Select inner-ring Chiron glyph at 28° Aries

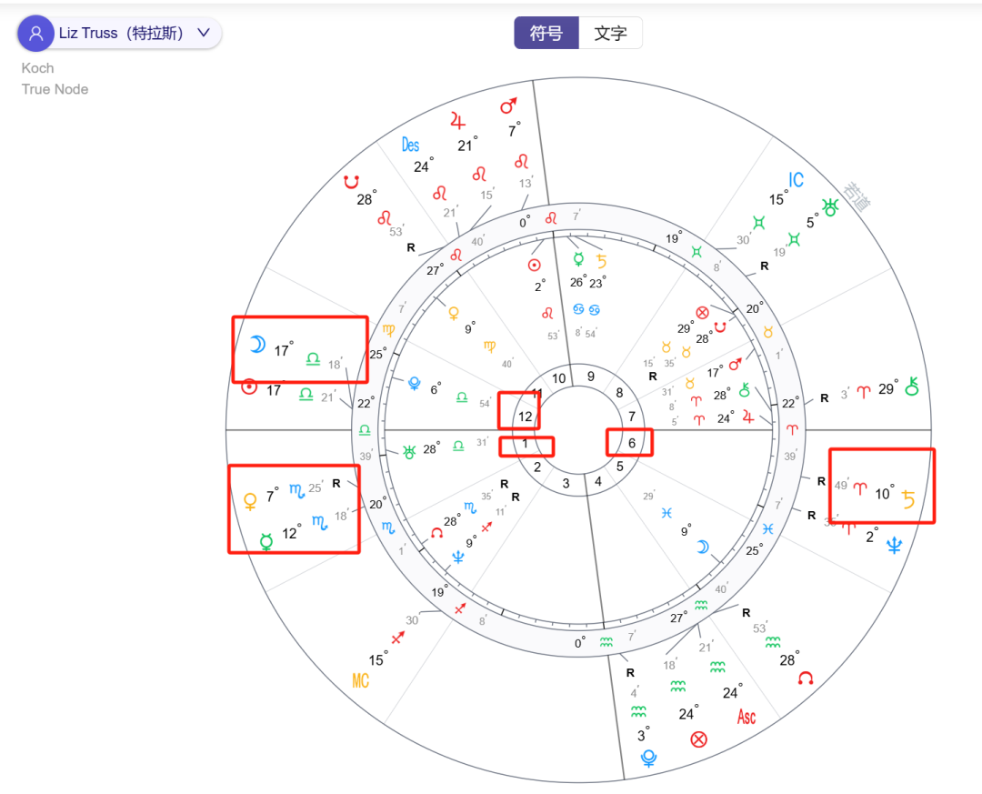point(744,390)
